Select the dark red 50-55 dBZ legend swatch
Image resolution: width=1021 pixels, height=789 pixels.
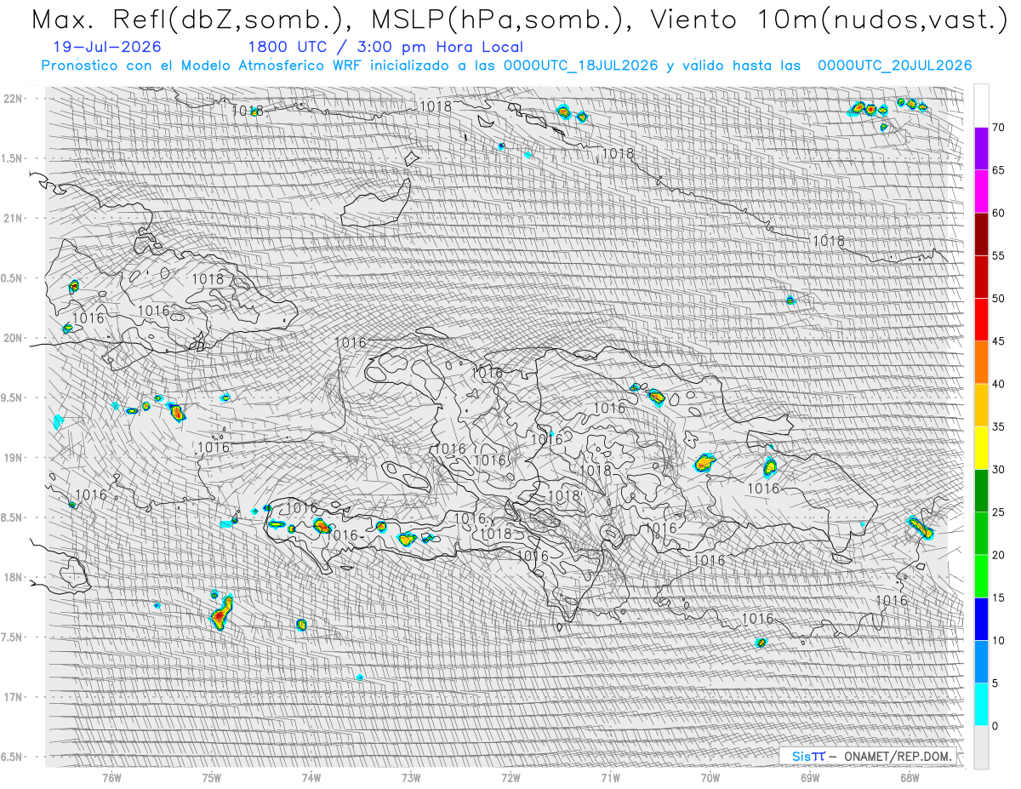click(x=981, y=277)
